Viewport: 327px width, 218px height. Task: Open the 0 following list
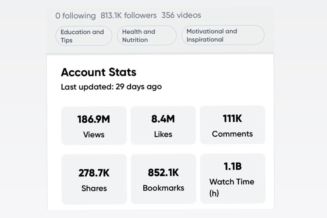tap(75, 16)
